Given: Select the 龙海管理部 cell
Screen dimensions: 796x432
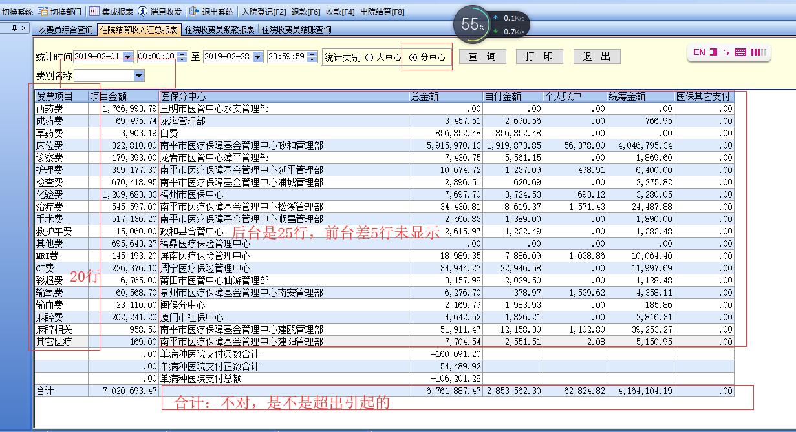Looking at the screenshot, I should (x=284, y=121).
